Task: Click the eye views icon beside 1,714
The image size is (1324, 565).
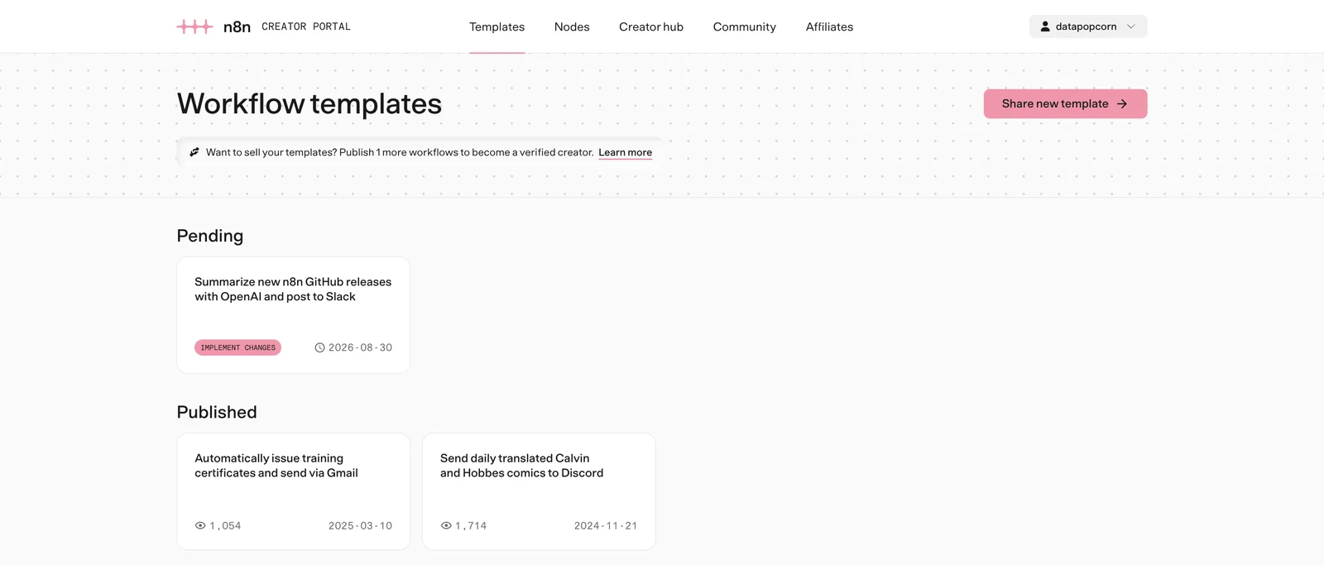Action: (x=446, y=525)
